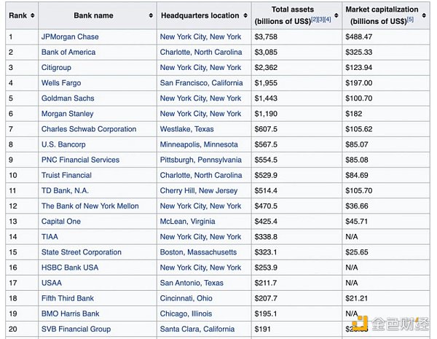
Task: Open the Santa Clara, California link
Action: 197,329
